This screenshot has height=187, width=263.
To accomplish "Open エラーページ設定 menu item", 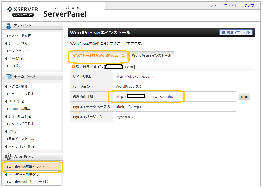I will click(32, 94).
